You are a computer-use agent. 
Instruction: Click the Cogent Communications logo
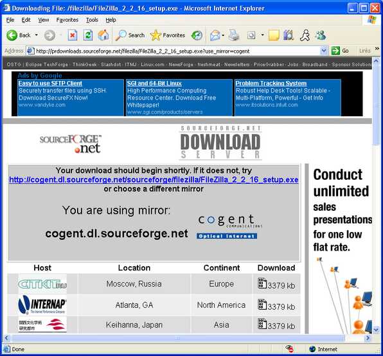(229, 226)
